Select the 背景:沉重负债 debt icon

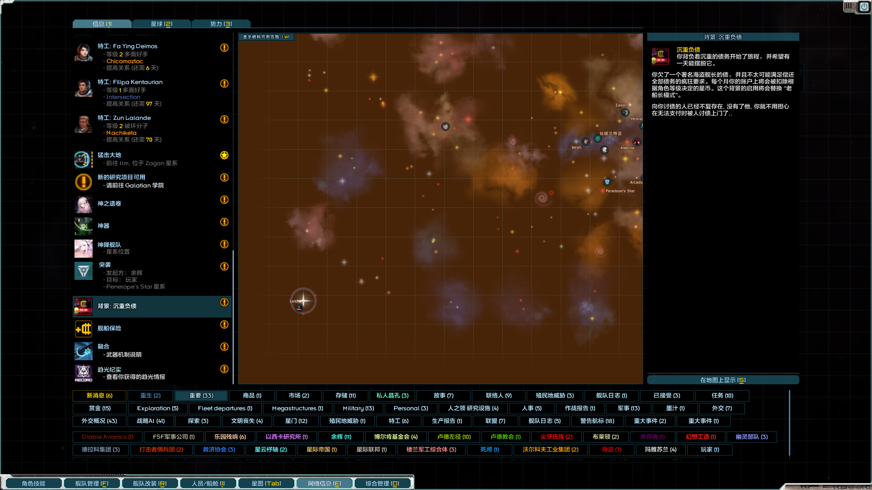click(83, 306)
